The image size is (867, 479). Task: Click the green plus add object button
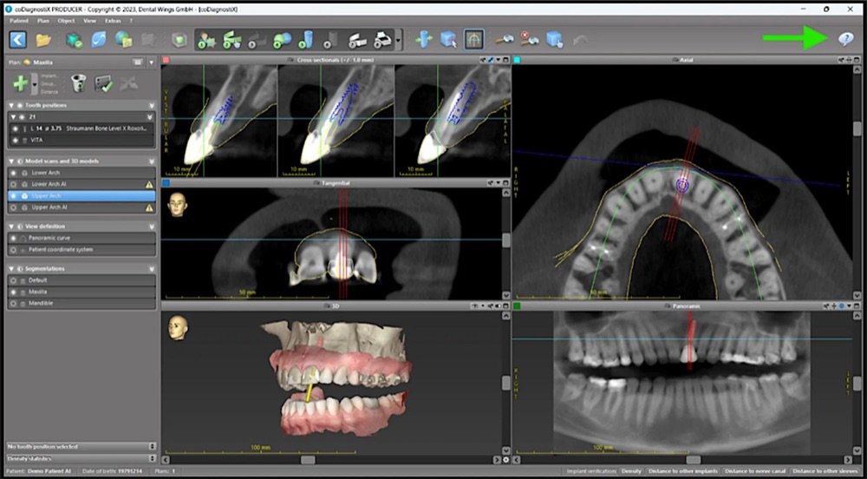(21, 83)
